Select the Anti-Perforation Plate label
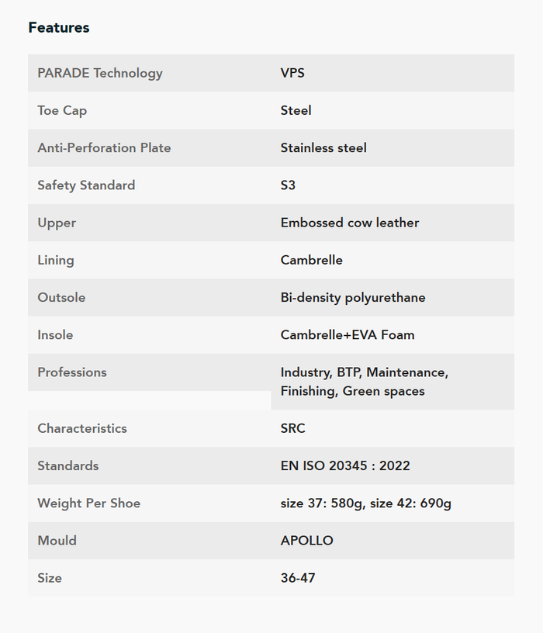543x633 pixels. [104, 147]
